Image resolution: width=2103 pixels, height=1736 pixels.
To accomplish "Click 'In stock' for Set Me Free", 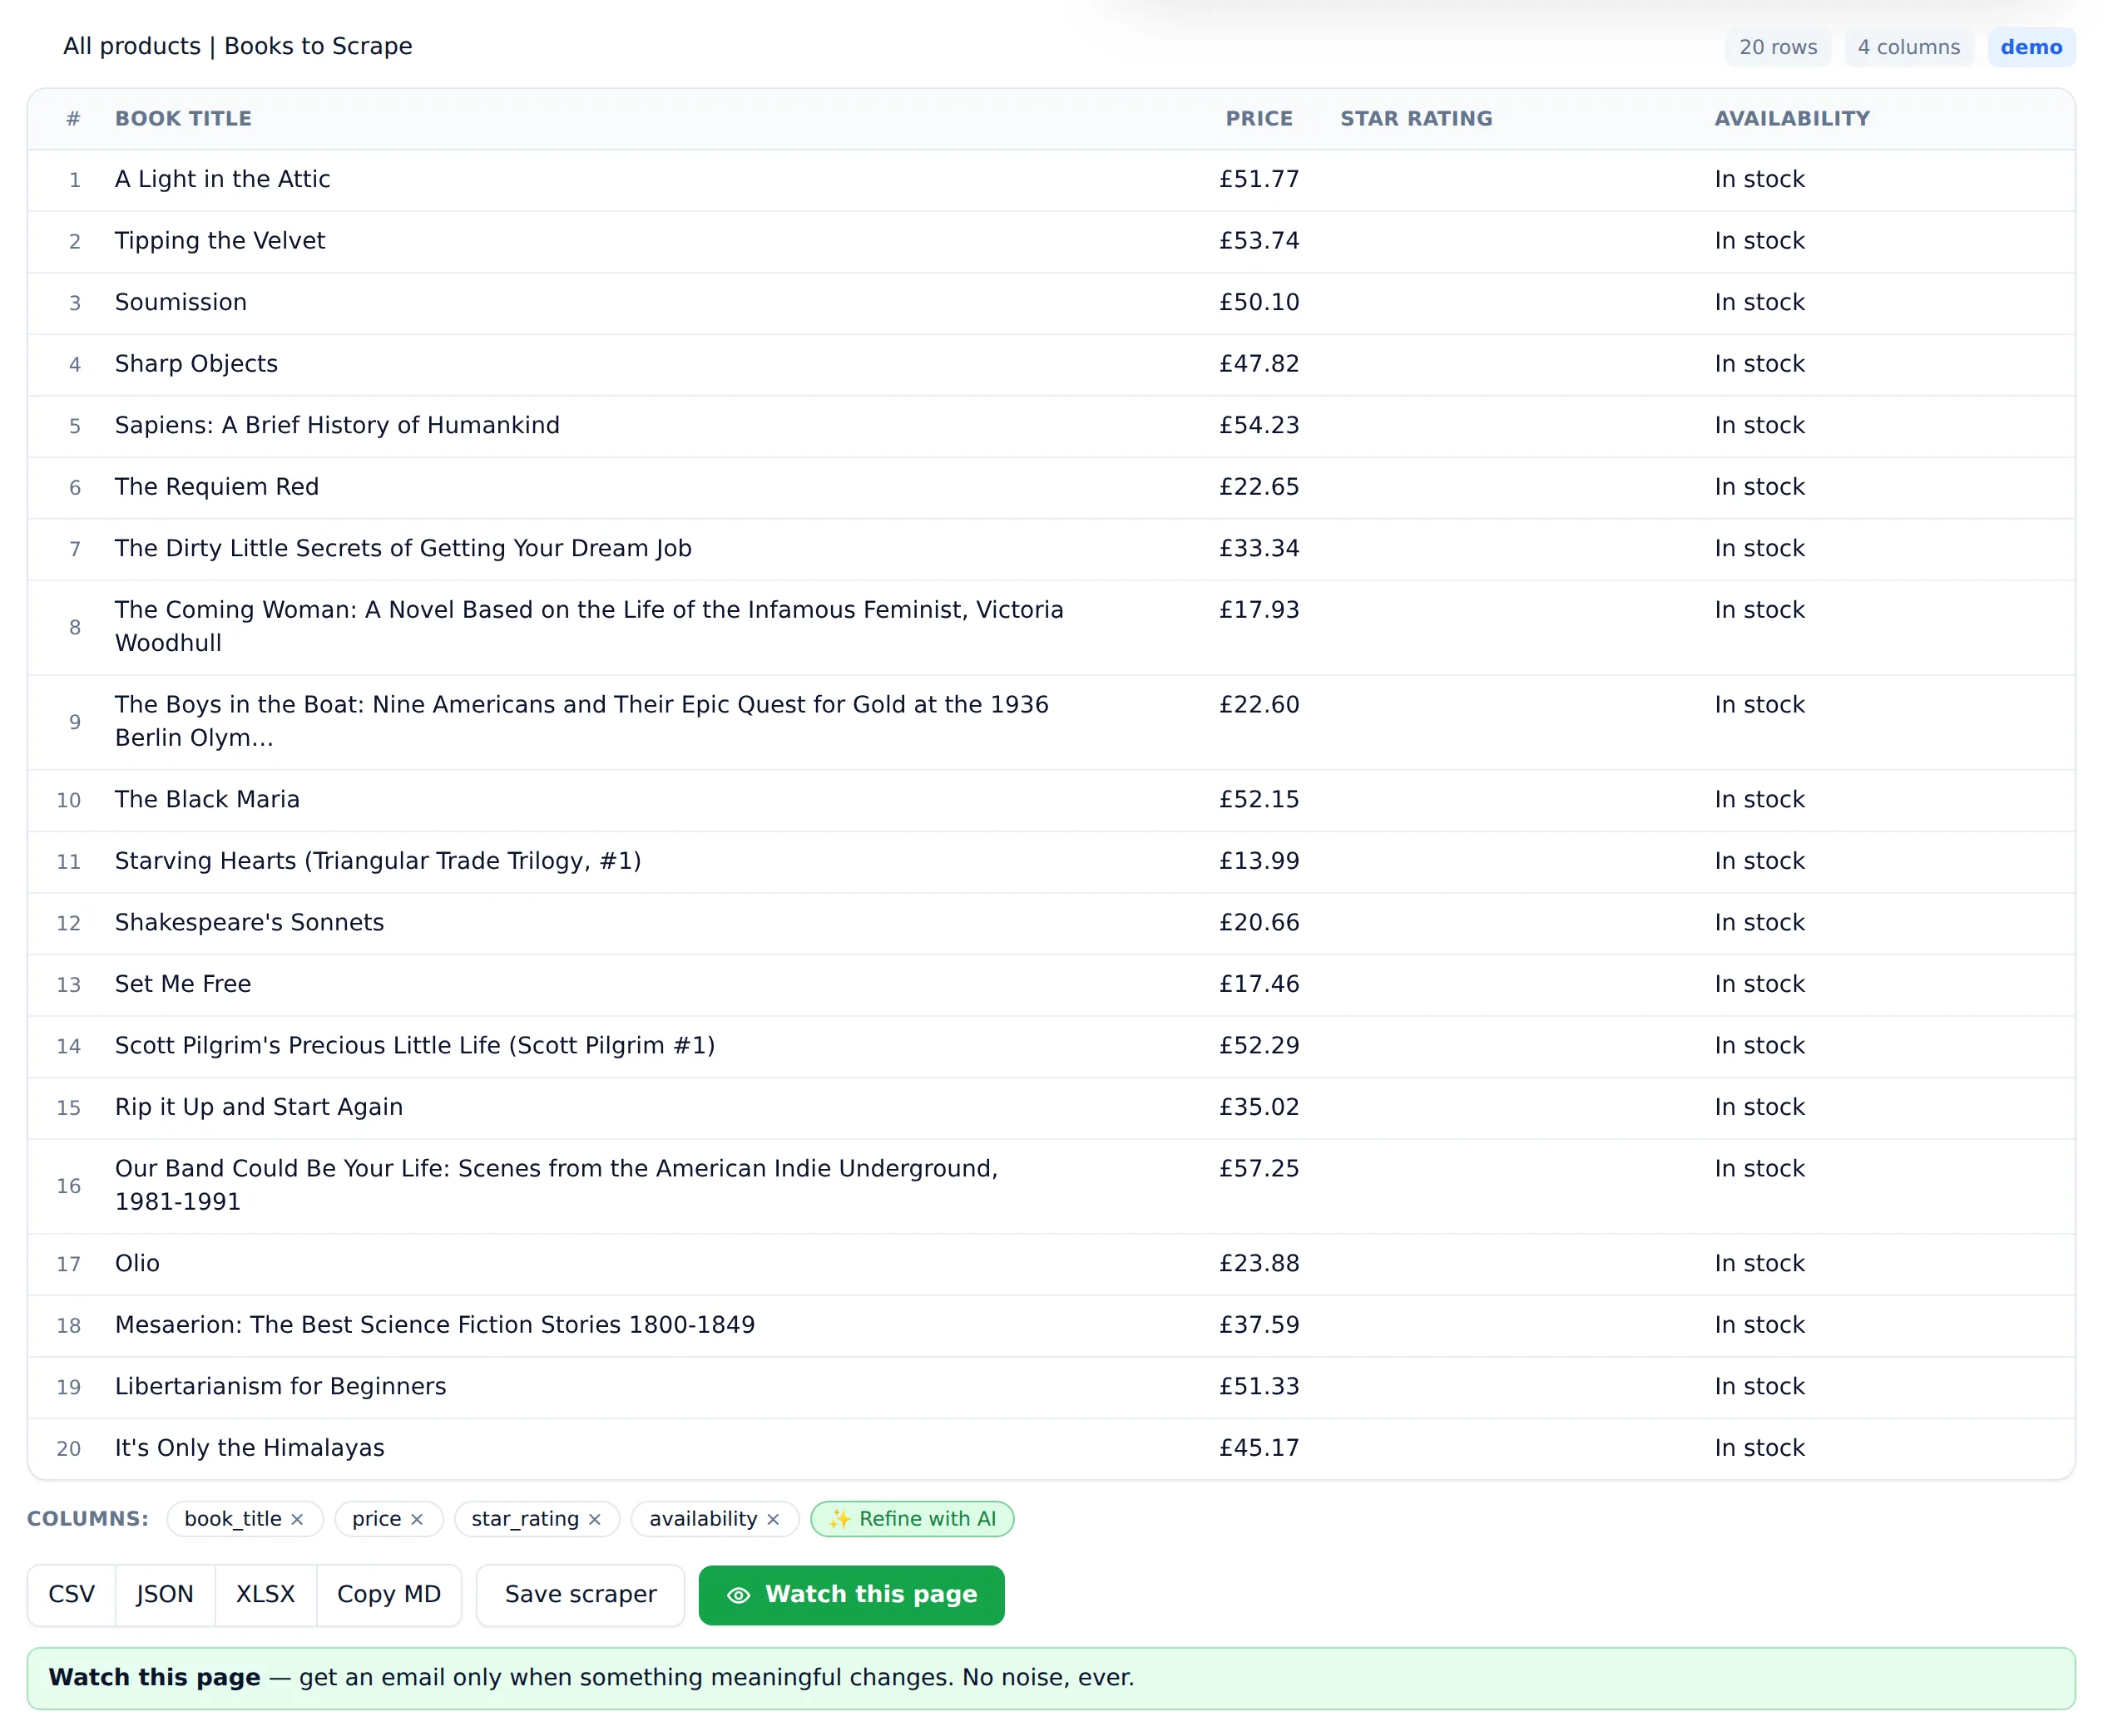I will click(x=1759, y=984).
